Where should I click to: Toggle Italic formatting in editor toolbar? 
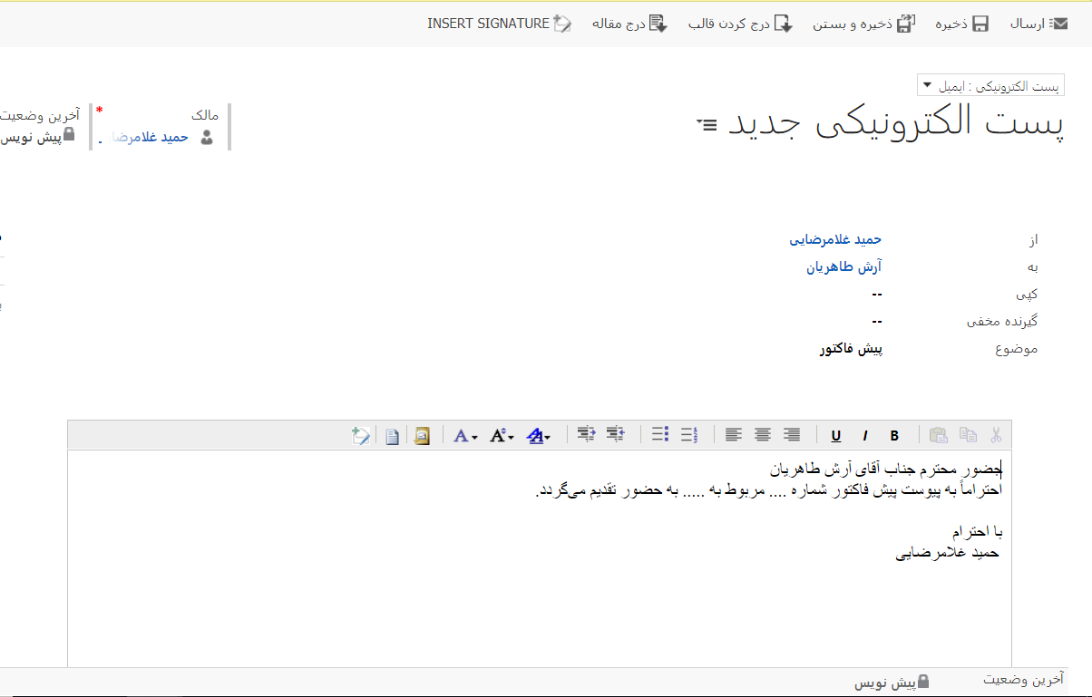click(865, 436)
